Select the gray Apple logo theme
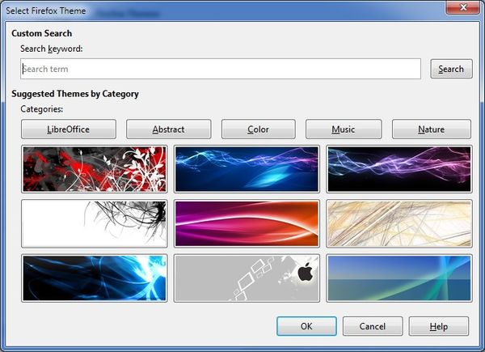485x352 pixels. [247, 278]
